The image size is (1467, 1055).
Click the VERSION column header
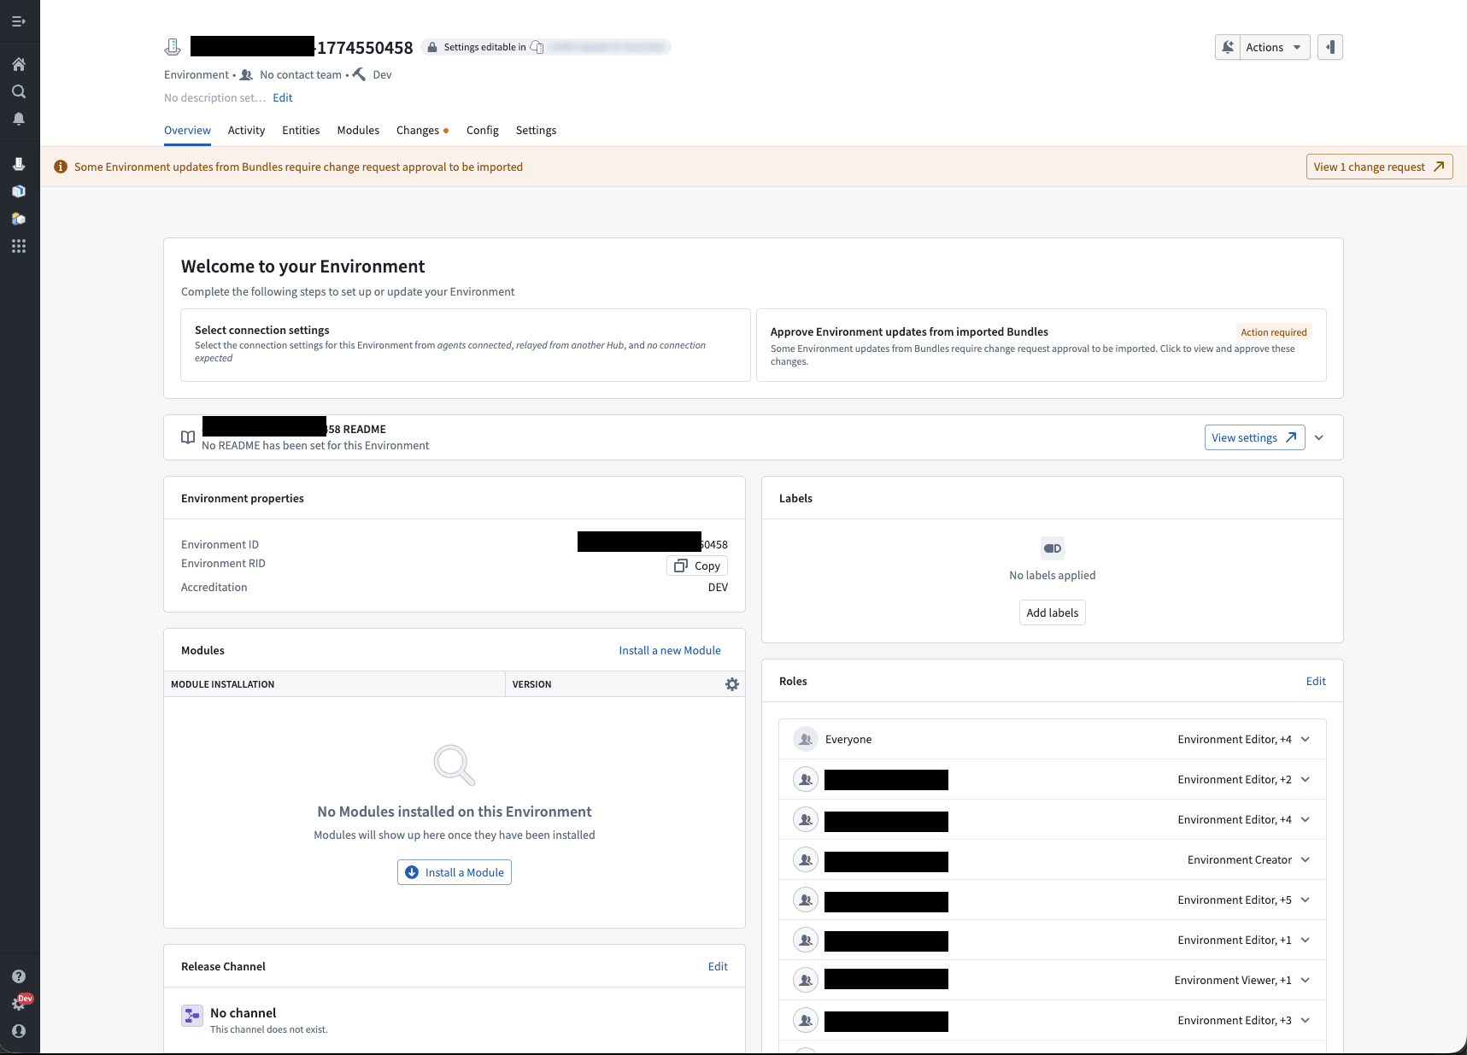point(531,684)
